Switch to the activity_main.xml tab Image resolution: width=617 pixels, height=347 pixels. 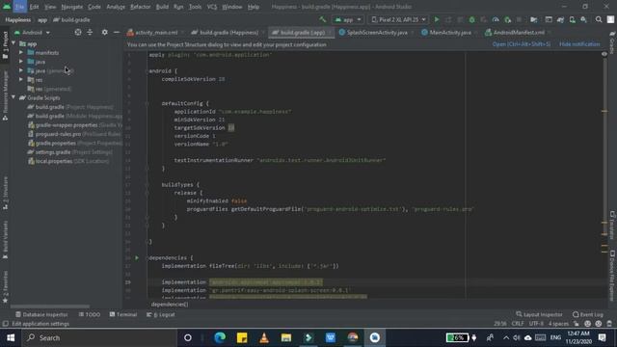coord(155,32)
